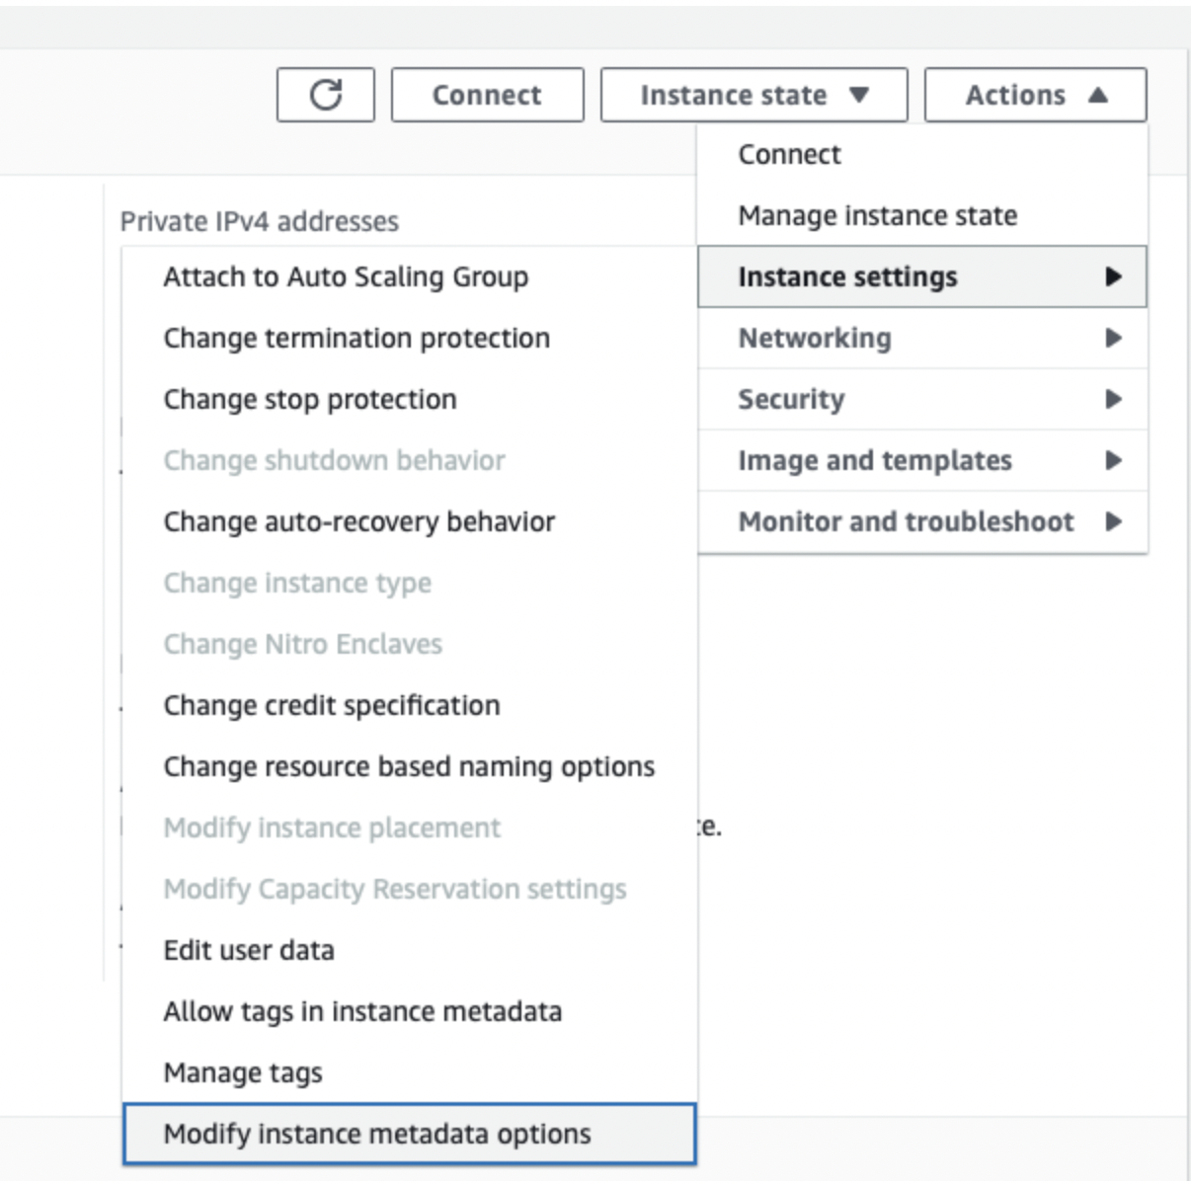The height and width of the screenshot is (1185, 1191).
Task: Click the Instance settings submenu arrow
Action: pos(1113,277)
